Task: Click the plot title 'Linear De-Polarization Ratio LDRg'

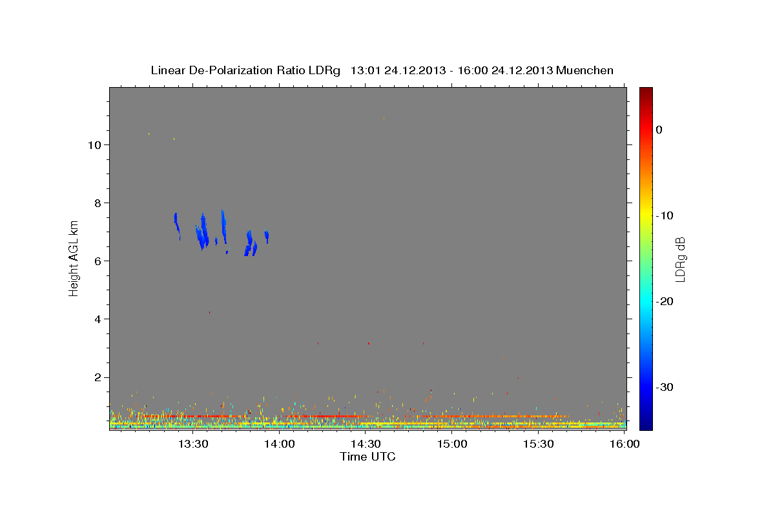Action: [245, 70]
